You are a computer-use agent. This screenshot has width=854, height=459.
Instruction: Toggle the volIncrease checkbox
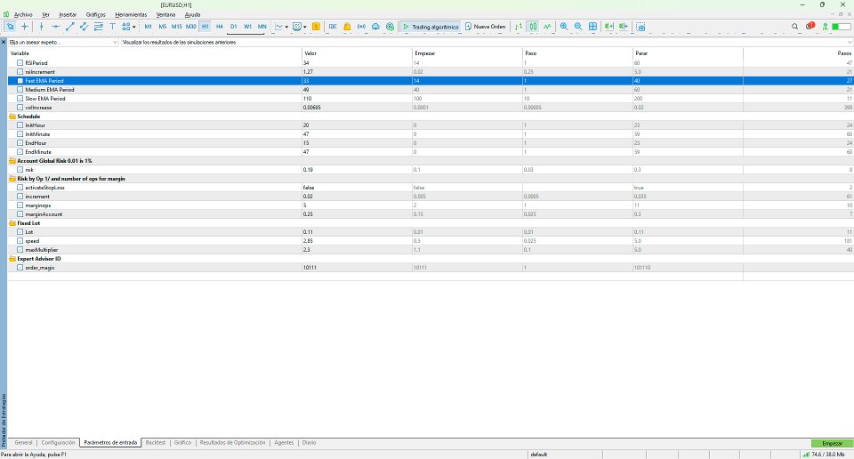click(20, 108)
